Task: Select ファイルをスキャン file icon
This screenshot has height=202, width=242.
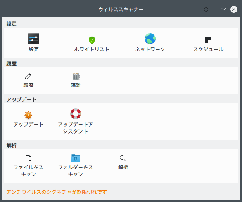Action: 28,158
